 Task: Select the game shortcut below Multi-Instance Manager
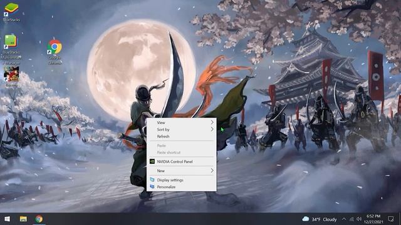11,76
